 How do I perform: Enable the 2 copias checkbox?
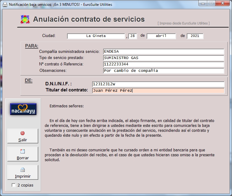coord(13,185)
